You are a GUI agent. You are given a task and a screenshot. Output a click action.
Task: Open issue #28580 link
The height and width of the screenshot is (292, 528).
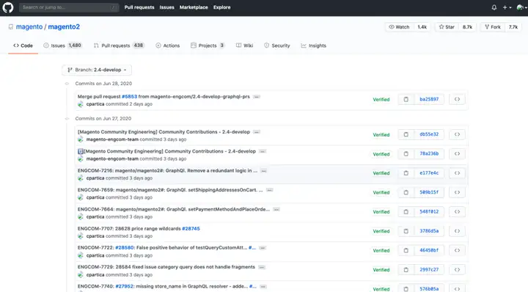pyautogui.click(x=124, y=248)
